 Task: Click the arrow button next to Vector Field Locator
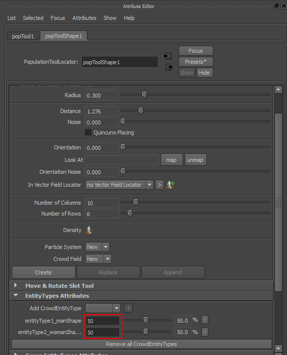pos(160,185)
